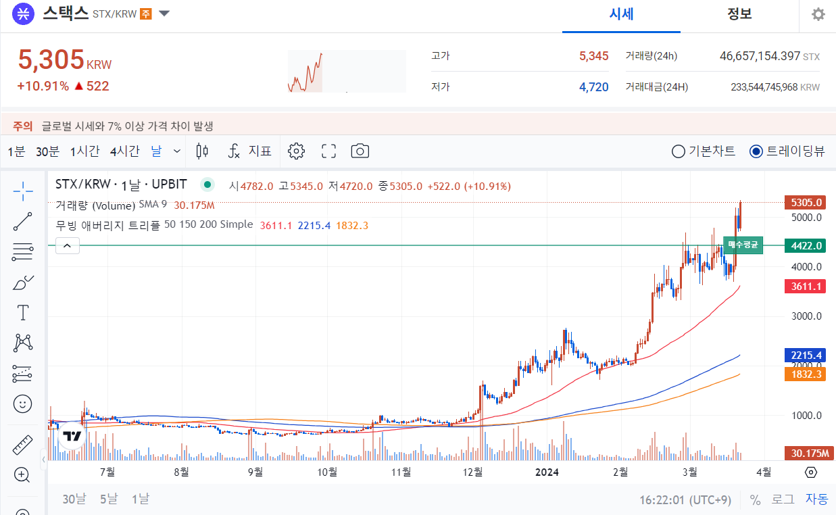Screen dimensions: 836x515
Task: Select the 트레이딩뷰 radio option
Action: (x=787, y=151)
